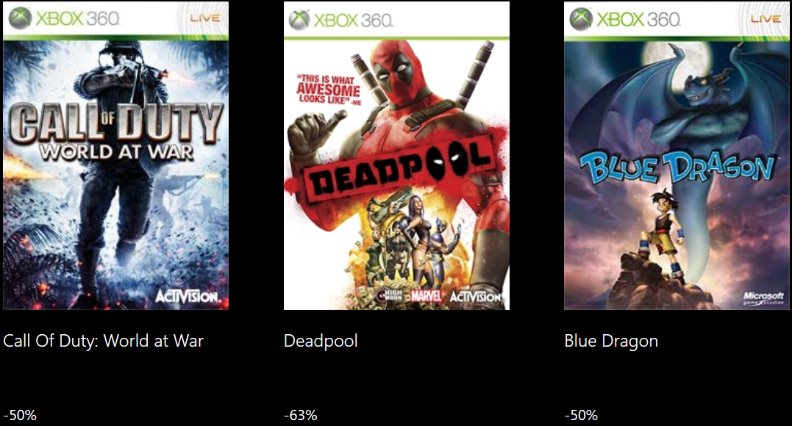
Task: Select the -50% discount under Blue Dragon
Action: point(581,416)
